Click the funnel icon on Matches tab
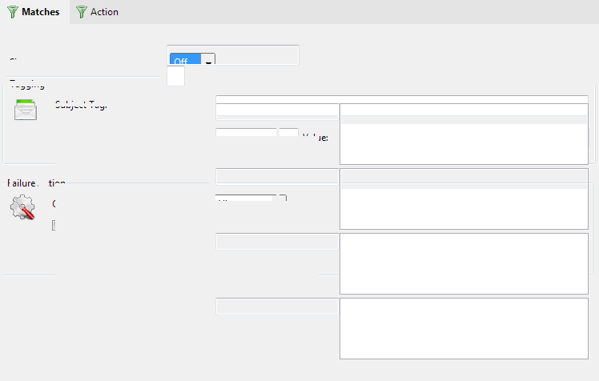Viewport: 599px width, 381px height. point(13,12)
